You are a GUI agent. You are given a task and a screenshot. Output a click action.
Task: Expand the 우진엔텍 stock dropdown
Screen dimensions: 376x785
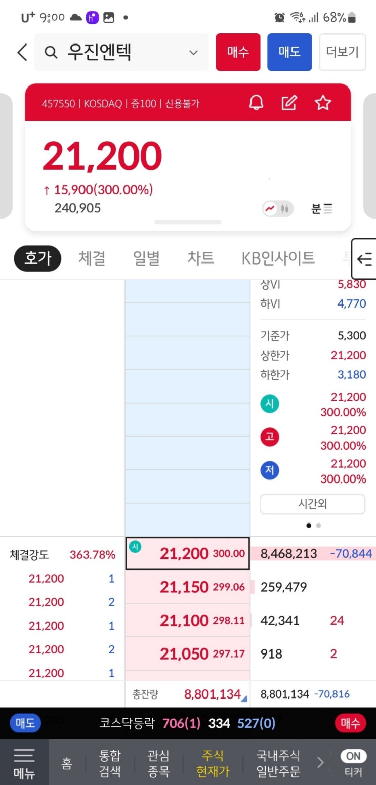coord(193,53)
